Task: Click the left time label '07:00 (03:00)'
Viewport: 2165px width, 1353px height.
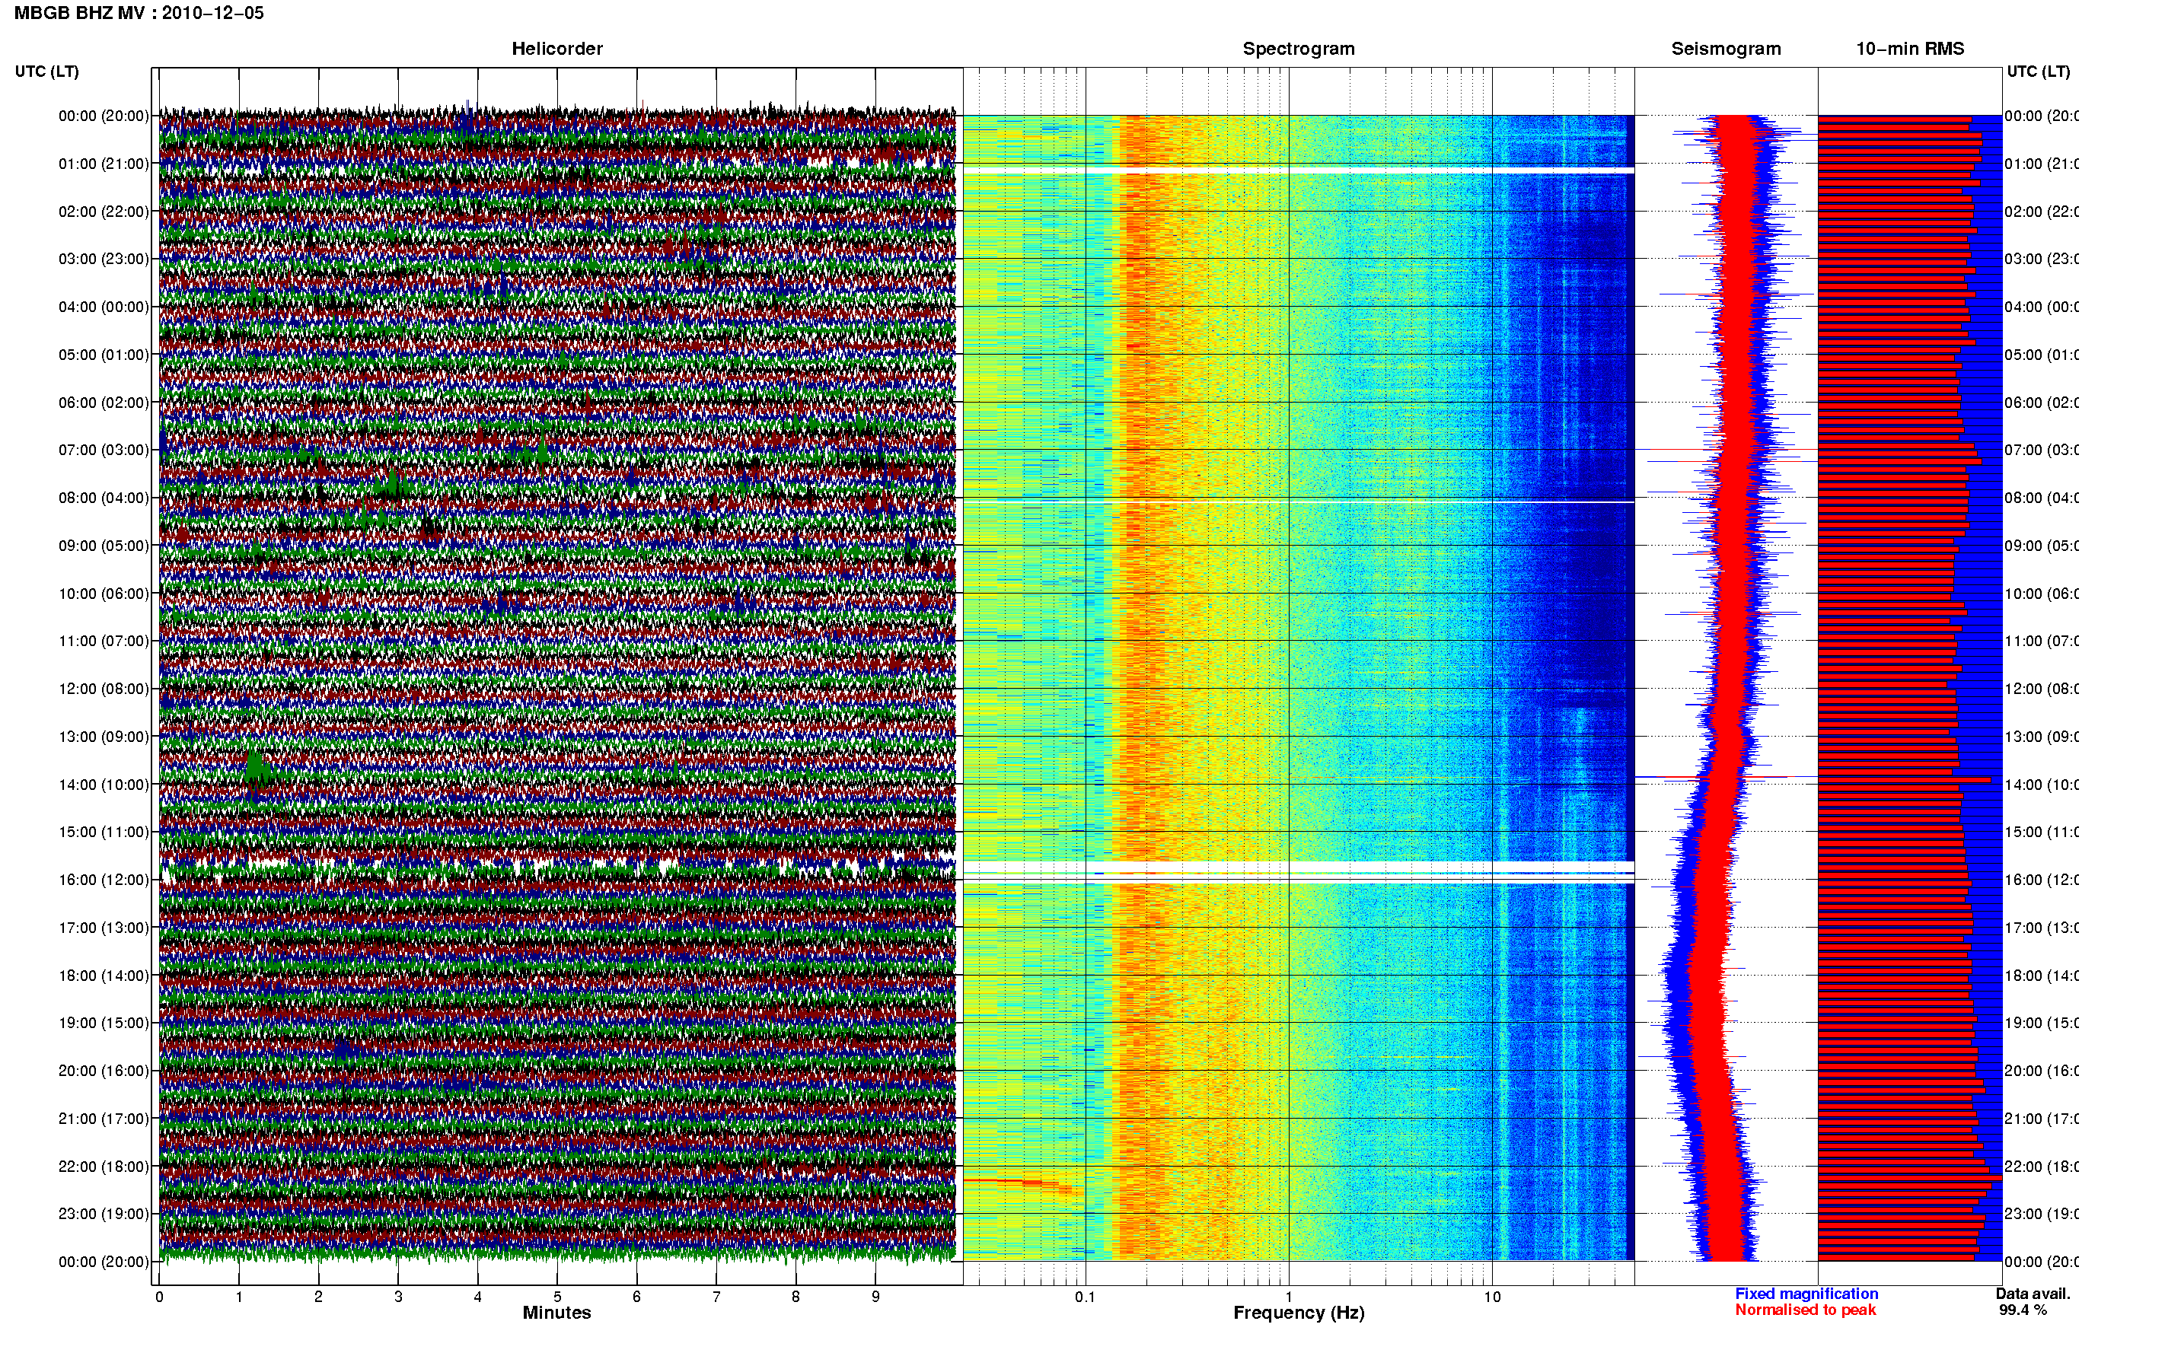Action: point(104,450)
